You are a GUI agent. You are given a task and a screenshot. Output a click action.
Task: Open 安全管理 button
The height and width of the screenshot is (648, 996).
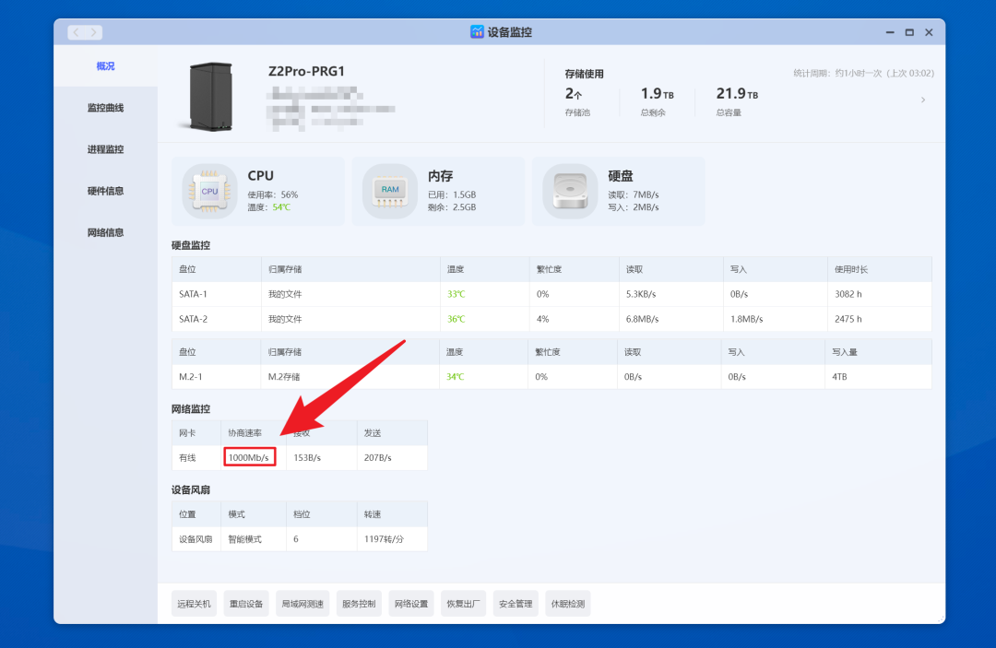[516, 604]
